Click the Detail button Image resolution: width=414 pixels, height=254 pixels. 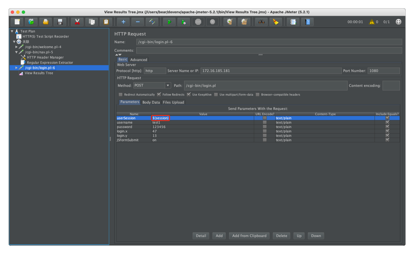[201, 236]
